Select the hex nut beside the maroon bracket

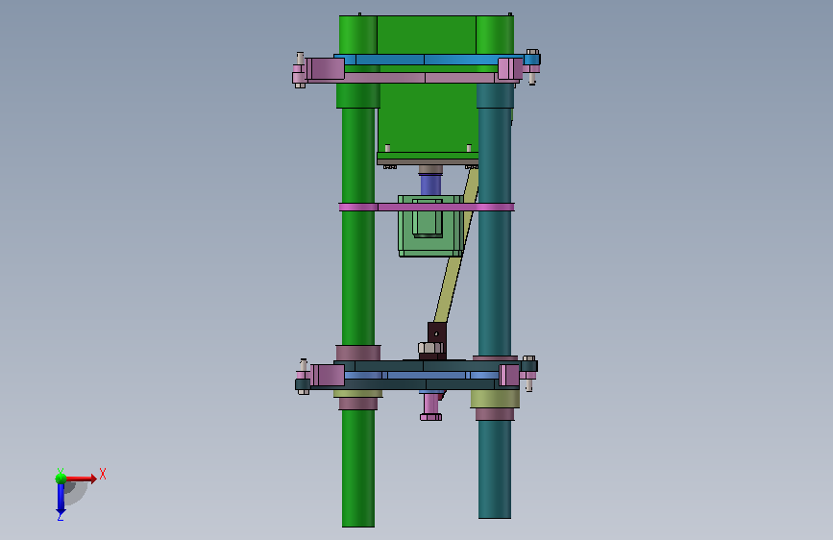tap(430, 348)
